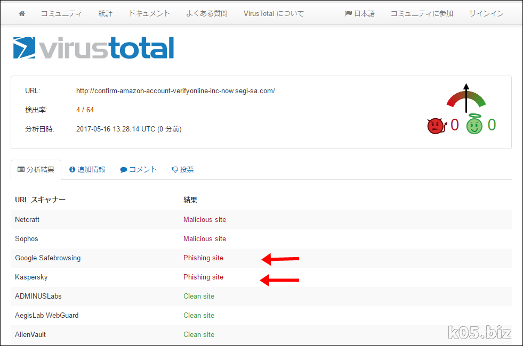
Task: Click Sophos's Malicious site result
Action: coord(205,239)
